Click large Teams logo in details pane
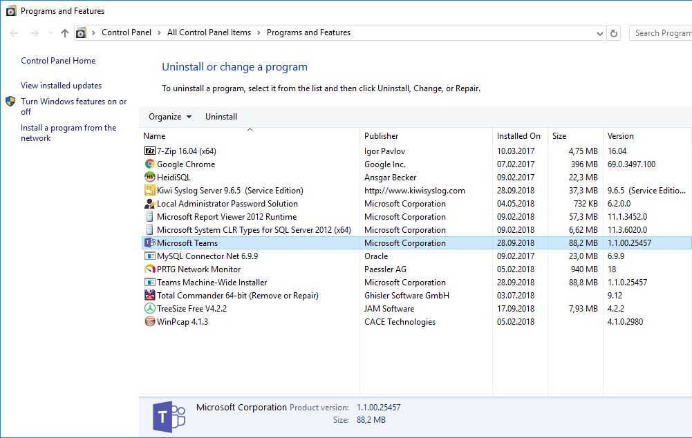 point(169,417)
